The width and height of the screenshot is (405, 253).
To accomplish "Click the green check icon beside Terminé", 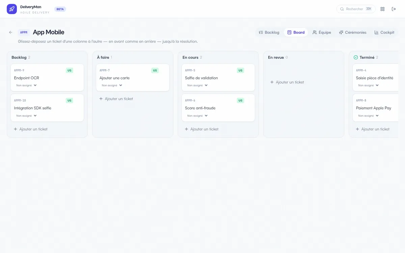I will (x=356, y=57).
